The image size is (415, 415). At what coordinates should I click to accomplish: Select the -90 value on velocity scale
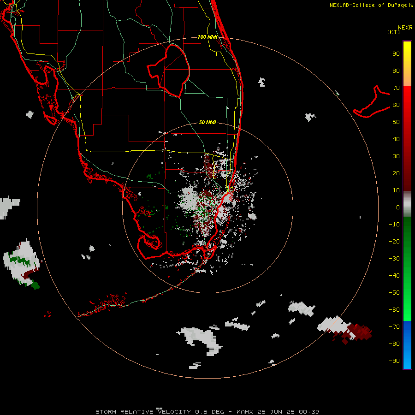click(394, 361)
